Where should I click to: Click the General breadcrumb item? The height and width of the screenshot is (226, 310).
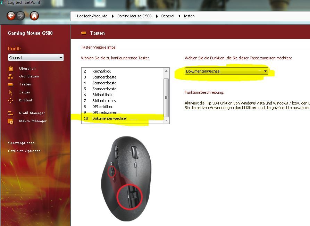click(167, 16)
